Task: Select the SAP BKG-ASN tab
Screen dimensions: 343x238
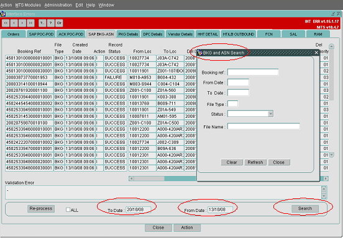Action: (x=101, y=34)
